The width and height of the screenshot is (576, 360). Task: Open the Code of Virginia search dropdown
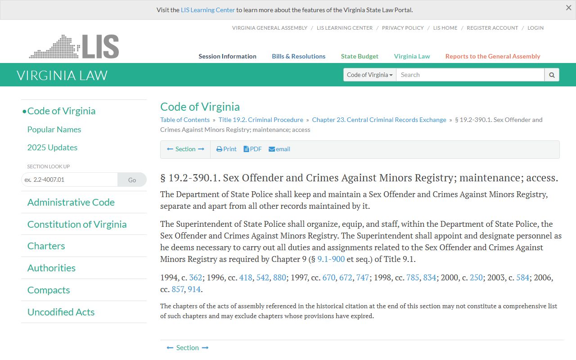[x=369, y=75]
